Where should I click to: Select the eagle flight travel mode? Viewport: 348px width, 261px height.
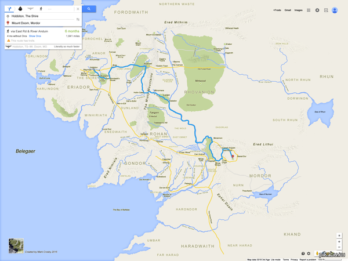click(30, 9)
